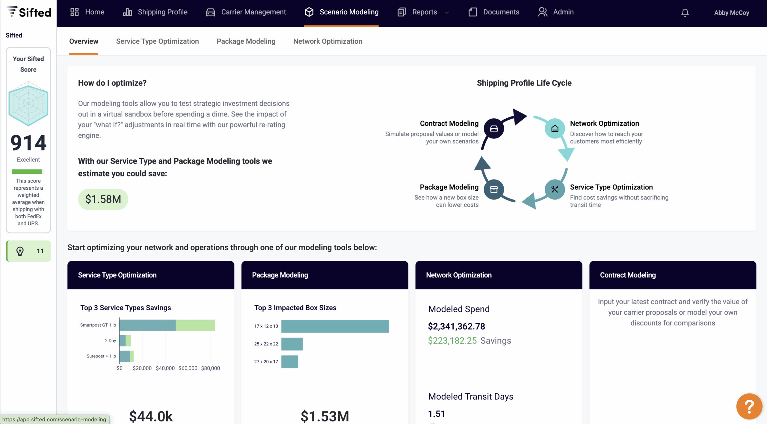Click the Your Sifted Score title
Image resolution: width=767 pixels, height=424 pixels.
[28, 64]
